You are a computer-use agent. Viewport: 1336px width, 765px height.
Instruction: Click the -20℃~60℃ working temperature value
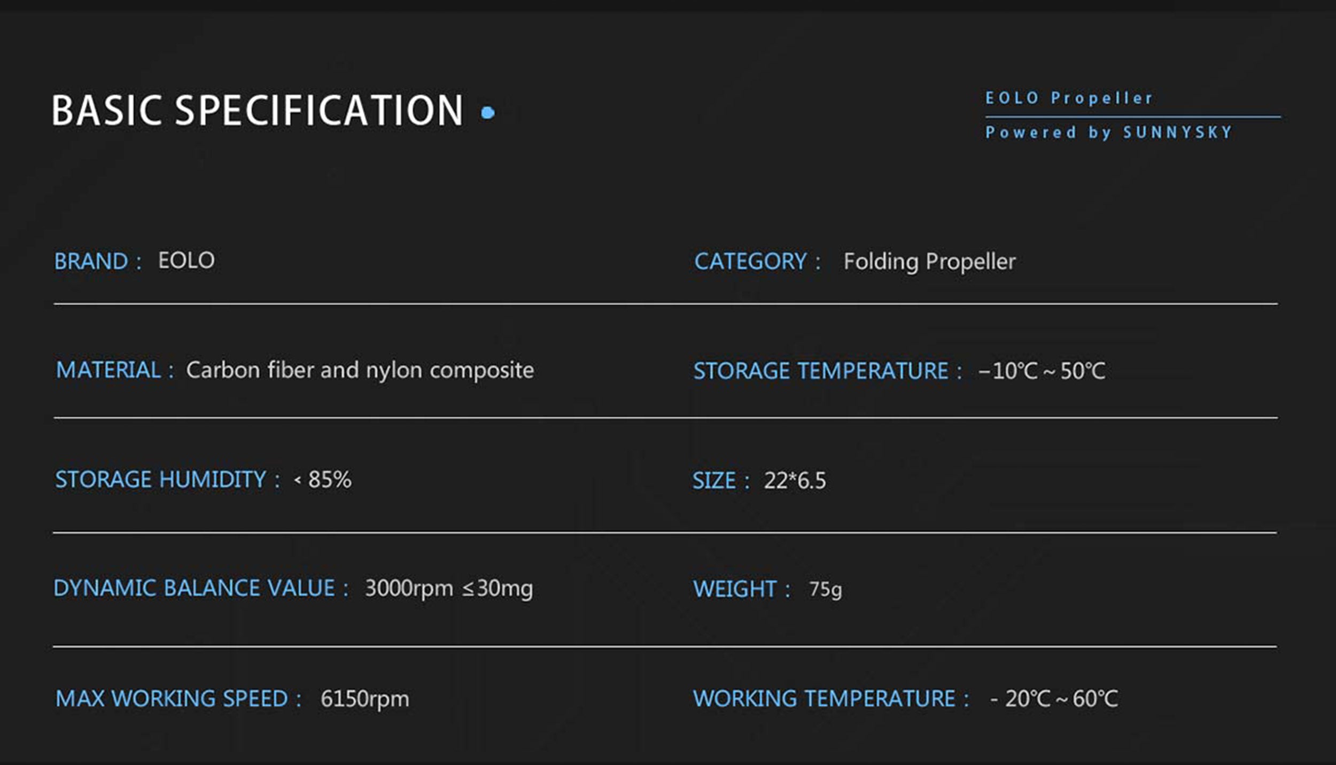pyautogui.click(x=1054, y=699)
